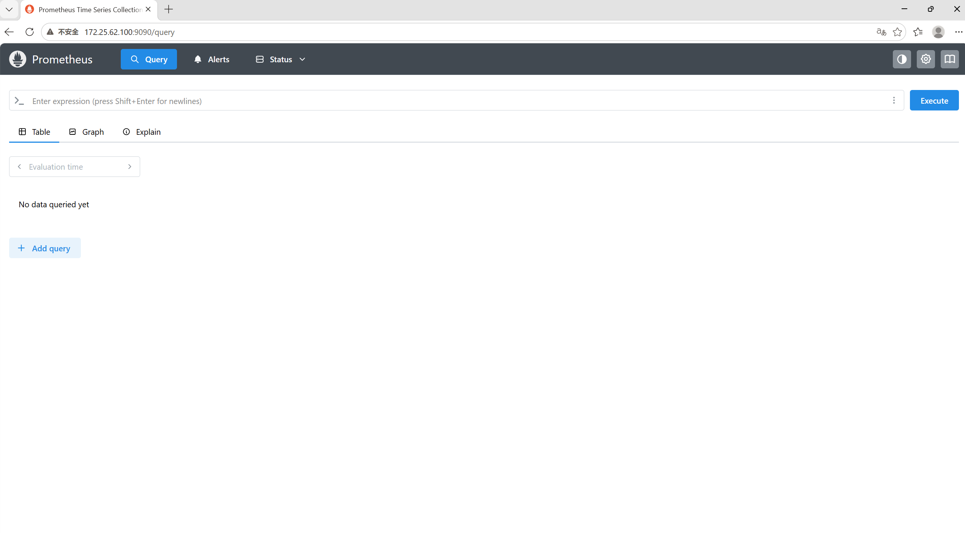Viewport: 965px width, 533px height.
Task: Minimize the browser window
Action: point(904,9)
